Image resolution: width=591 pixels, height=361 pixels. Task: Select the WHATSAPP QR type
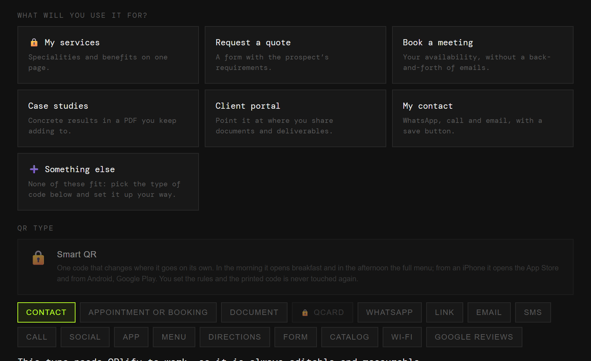390,312
